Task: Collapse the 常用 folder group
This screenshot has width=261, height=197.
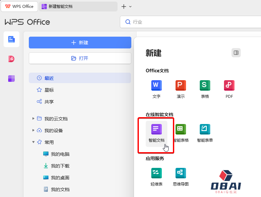Action: [x=33, y=142]
